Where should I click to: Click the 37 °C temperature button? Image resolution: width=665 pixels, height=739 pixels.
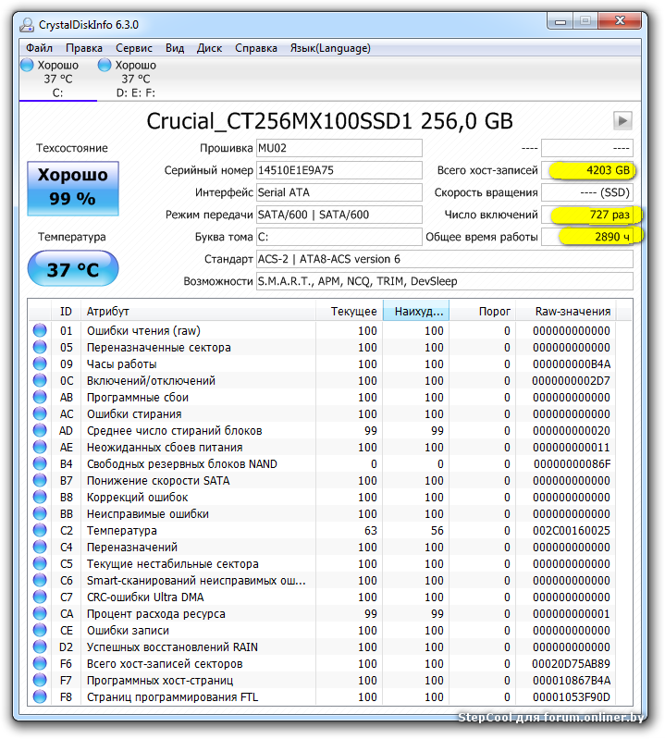point(72,270)
